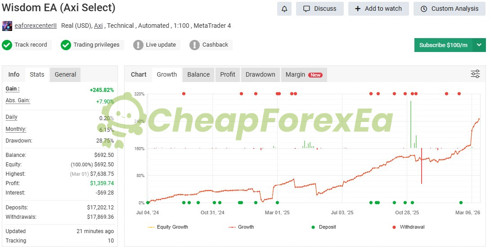Click the Mar 06, '26 axis label
The width and height of the screenshot is (490, 247).
468,212
